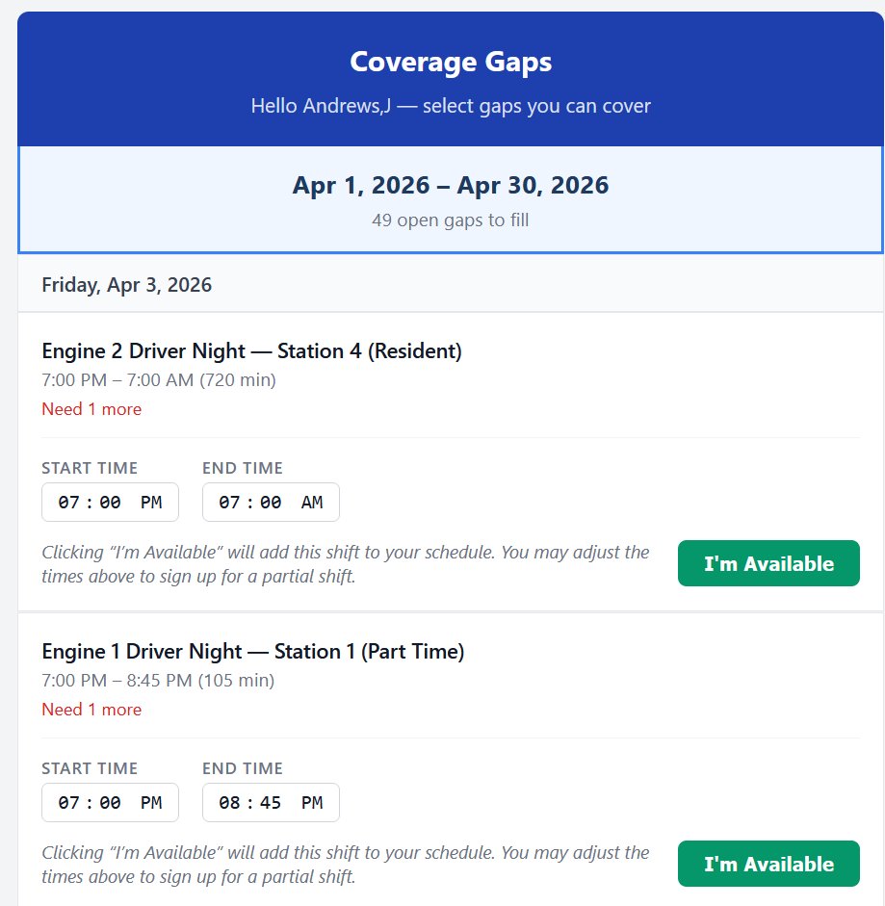The height and width of the screenshot is (906, 885).
Task: Select the end time minutes for Engine 2 shift
Action: [269, 503]
